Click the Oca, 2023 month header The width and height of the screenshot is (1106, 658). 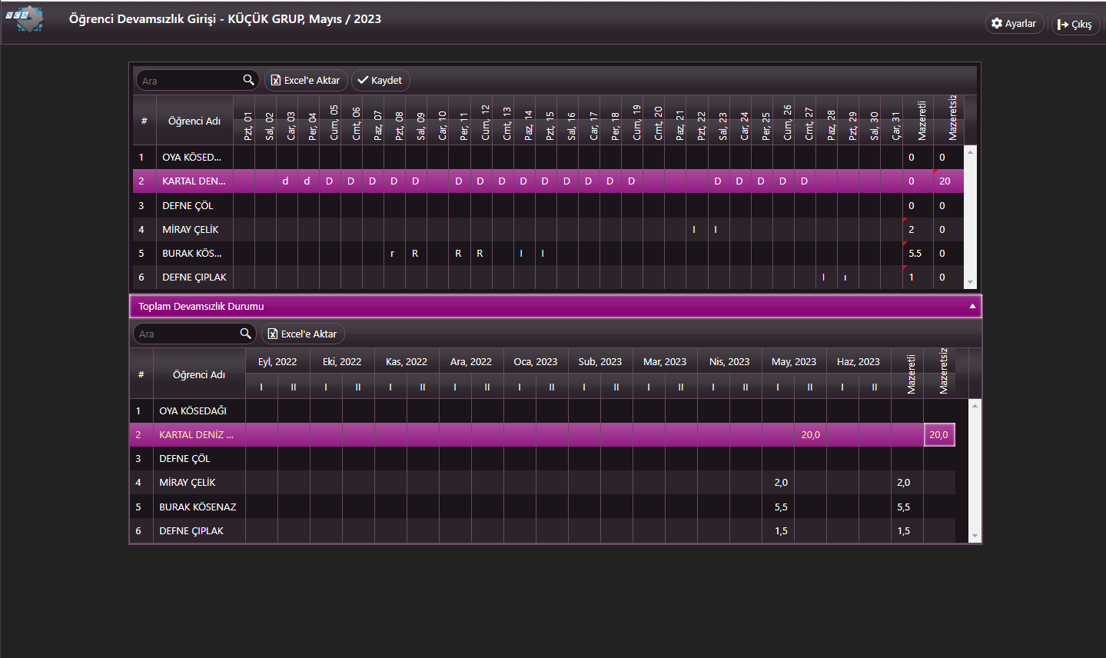[536, 361]
